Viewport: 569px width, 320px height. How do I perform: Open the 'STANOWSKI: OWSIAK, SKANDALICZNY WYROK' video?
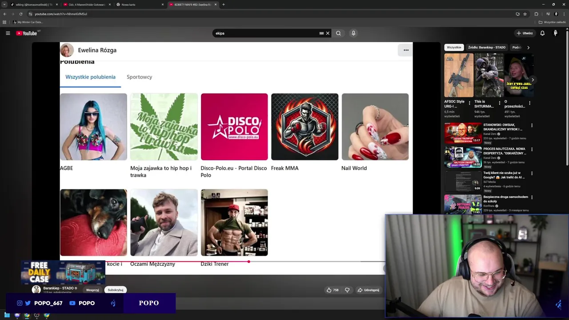click(463, 133)
